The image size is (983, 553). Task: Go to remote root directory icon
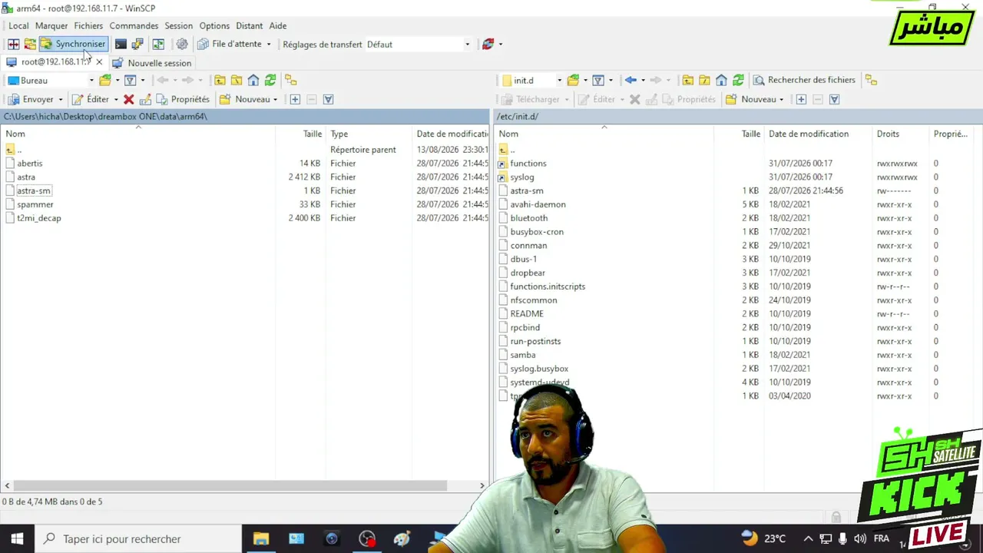click(x=704, y=80)
